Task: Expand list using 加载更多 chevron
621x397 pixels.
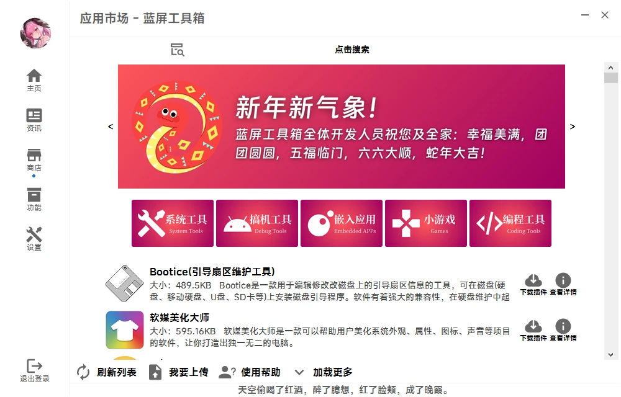Action: click(299, 372)
